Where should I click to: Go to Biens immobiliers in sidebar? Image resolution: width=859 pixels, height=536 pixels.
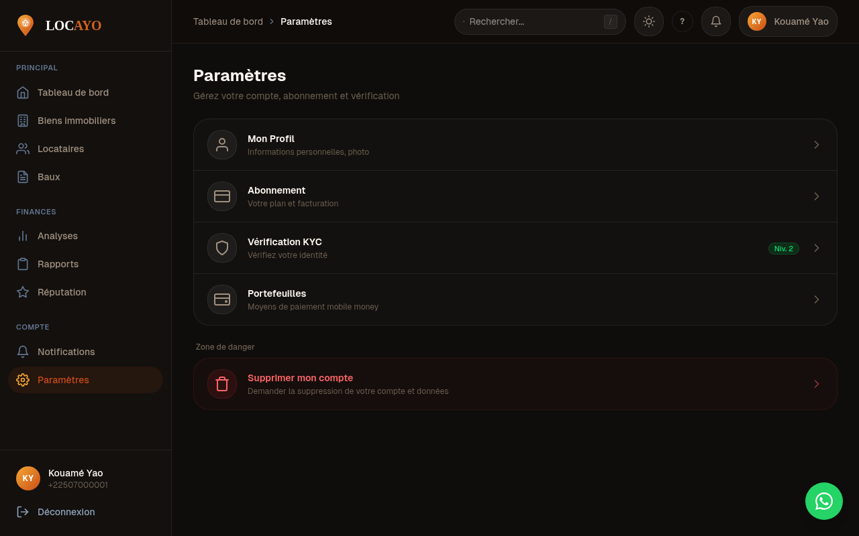[x=77, y=121]
